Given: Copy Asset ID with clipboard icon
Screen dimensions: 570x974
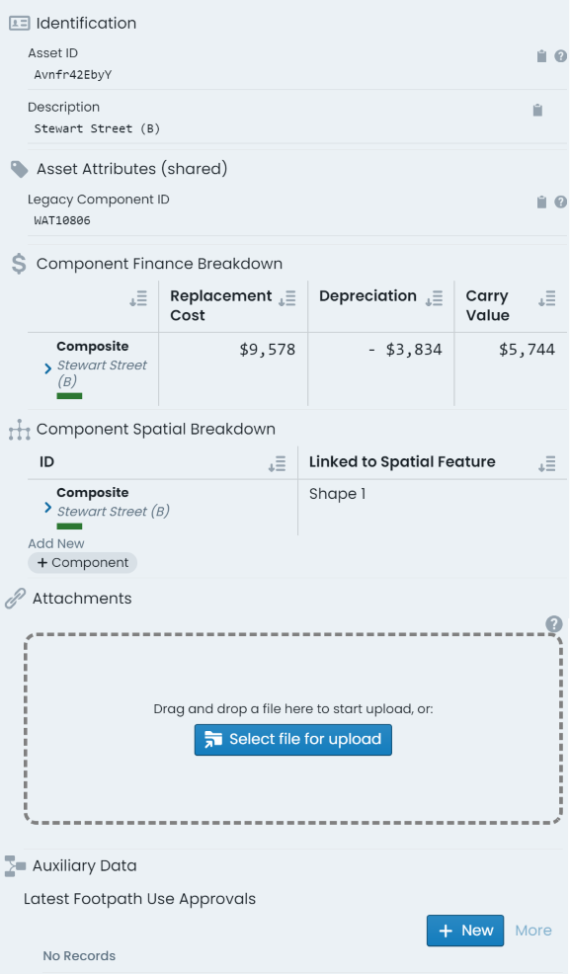Looking at the screenshot, I should coord(541,56).
